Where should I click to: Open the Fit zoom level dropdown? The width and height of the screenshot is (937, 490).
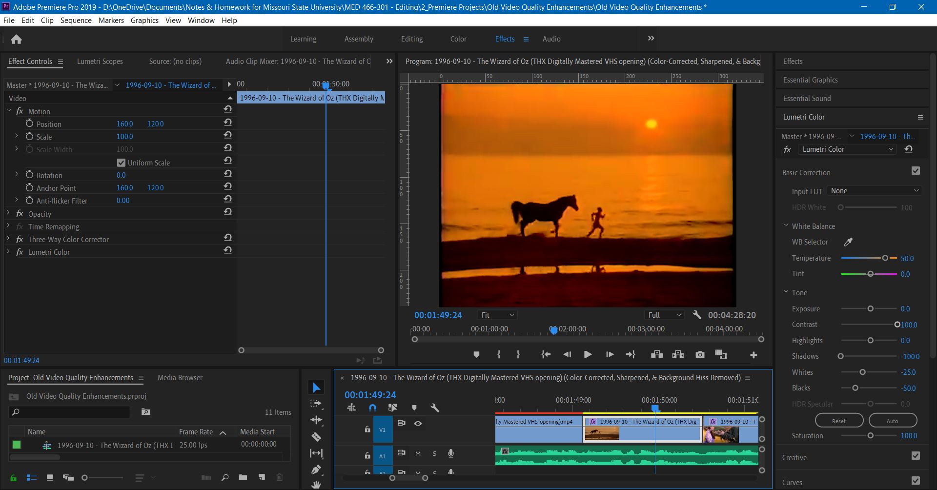pyautogui.click(x=497, y=315)
